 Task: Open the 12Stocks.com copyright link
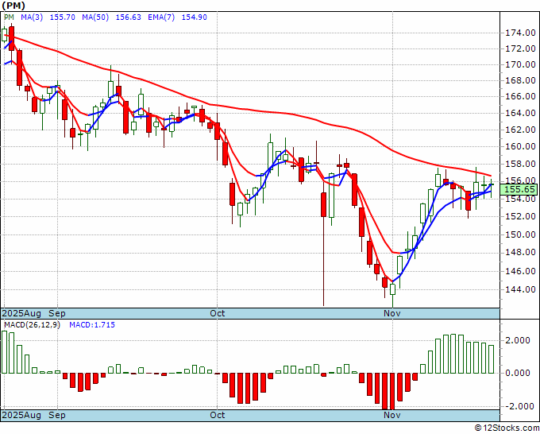click(x=507, y=428)
